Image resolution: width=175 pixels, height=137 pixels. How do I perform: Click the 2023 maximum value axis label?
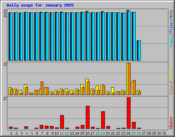point(5,13)
